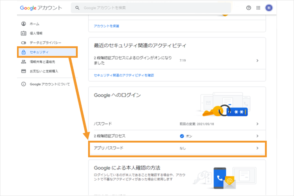Follow the セキュリティ関連のアクティビティを確認 link
The height and width of the screenshot is (196, 294).
point(124,75)
